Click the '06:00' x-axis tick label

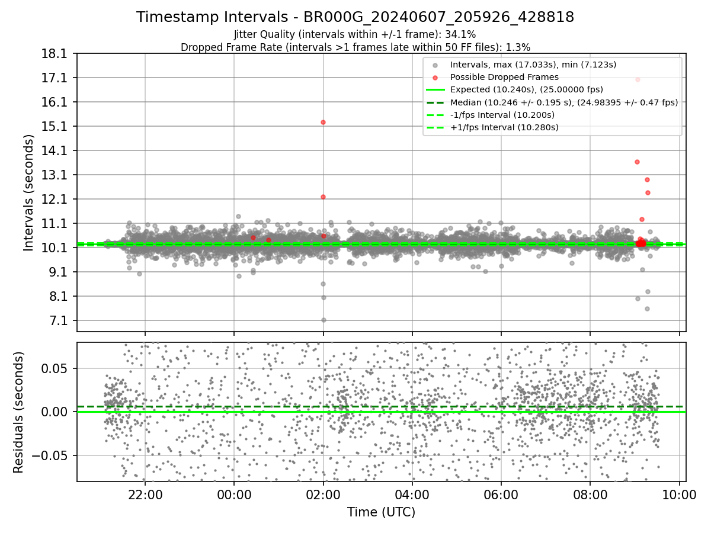point(501,495)
